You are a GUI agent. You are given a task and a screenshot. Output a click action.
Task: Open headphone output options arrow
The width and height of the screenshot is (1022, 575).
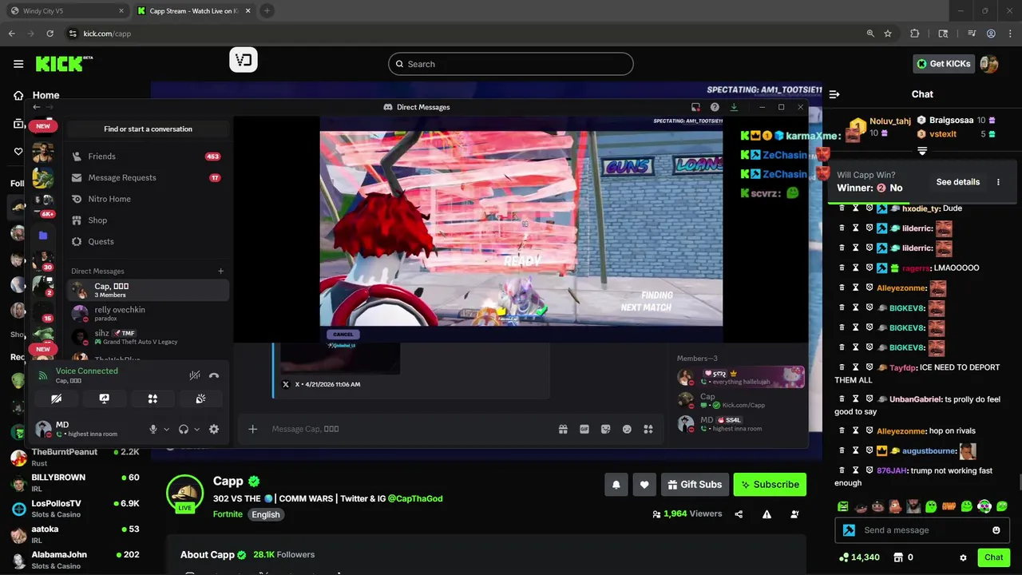tap(196, 429)
